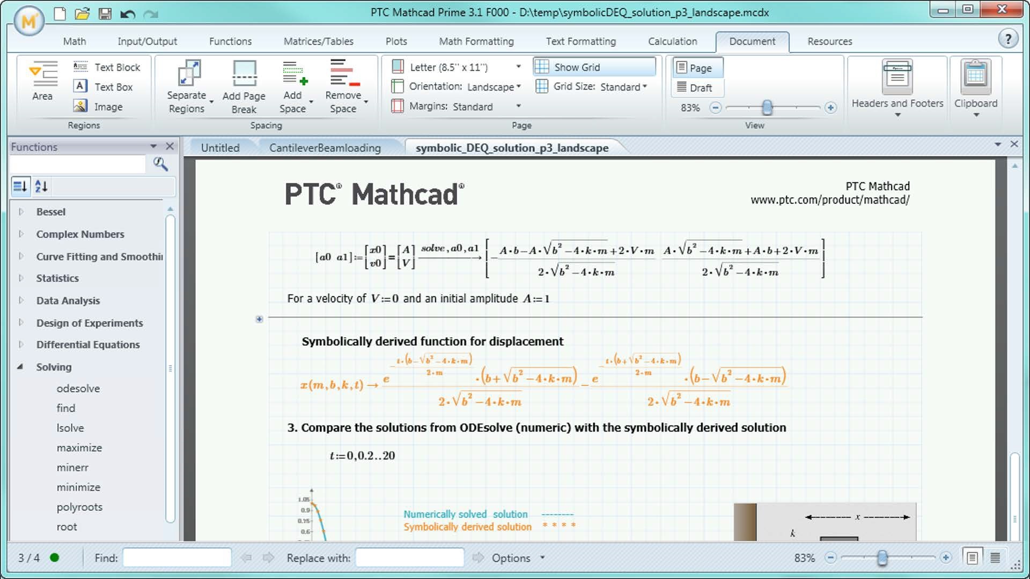Drag the zoom level slider
1030x579 pixels.
767,106
